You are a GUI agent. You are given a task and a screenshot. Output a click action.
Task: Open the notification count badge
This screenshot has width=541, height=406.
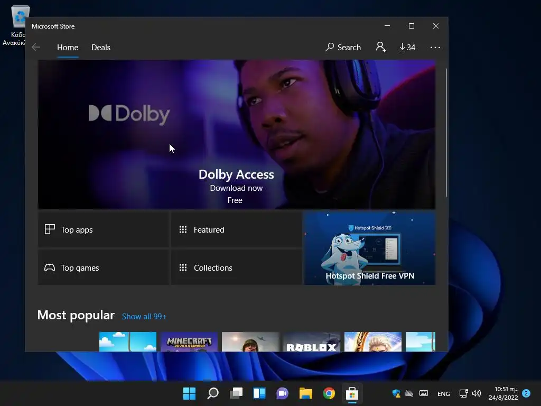point(526,393)
